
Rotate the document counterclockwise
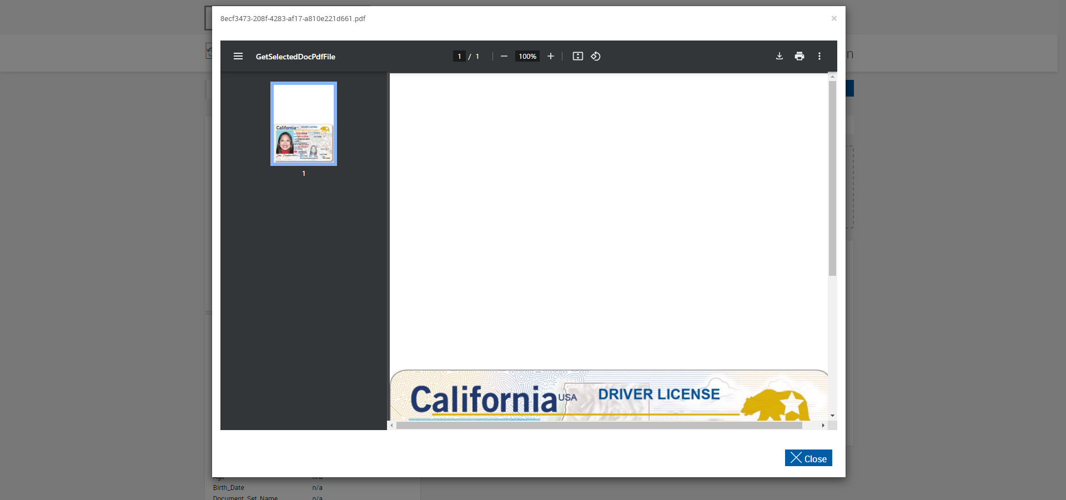[596, 56]
